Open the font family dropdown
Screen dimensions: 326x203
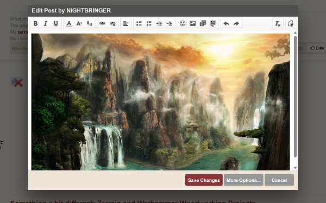(x=90, y=23)
